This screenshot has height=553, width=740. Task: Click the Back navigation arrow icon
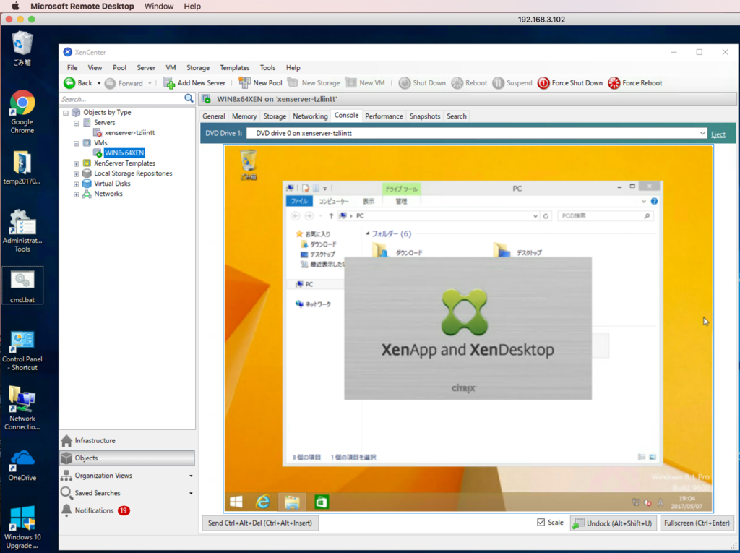click(x=69, y=83)
